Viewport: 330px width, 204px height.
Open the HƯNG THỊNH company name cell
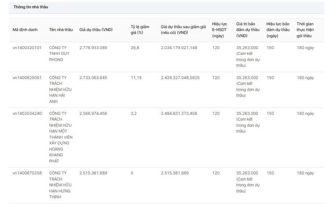pos(60,185)
